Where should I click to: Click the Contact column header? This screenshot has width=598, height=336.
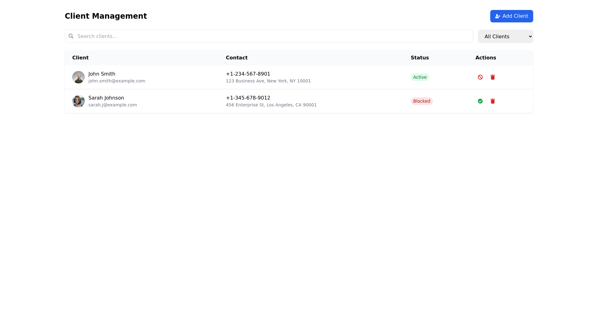tap(237, 58)
